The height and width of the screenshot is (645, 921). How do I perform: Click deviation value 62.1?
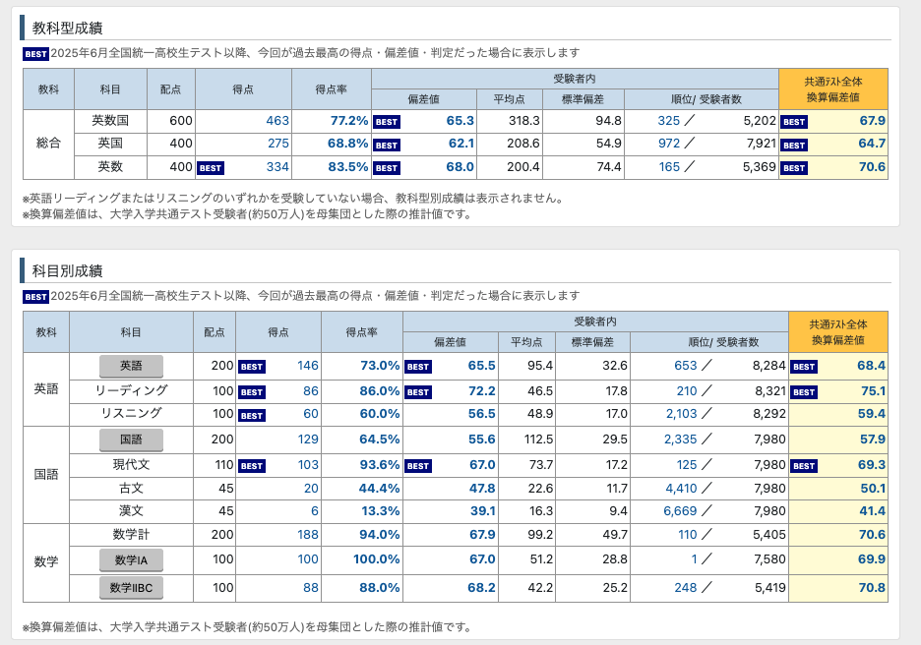tap(461, 144)
